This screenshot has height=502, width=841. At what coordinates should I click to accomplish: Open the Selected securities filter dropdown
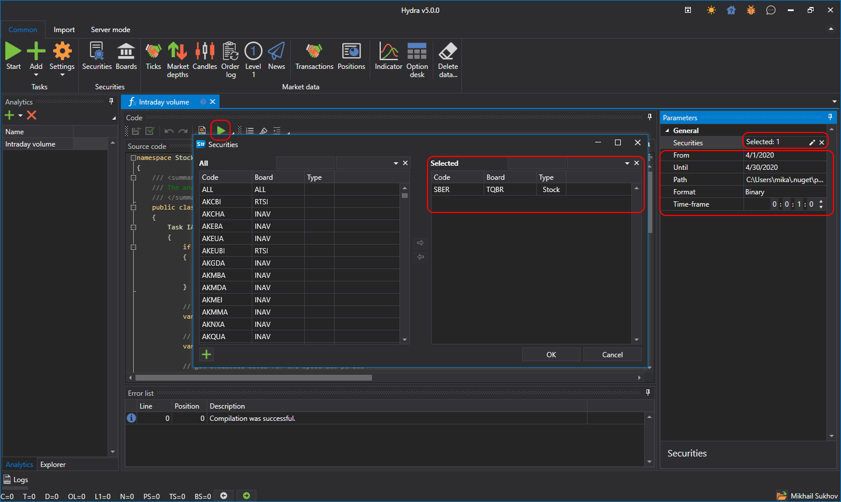627,163
